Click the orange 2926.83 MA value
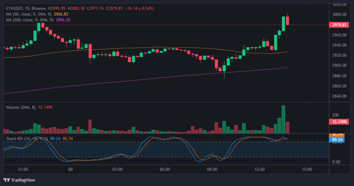Image resolution: width=354 pixels, height=186 pixels. pyautogui.click(x=61, y=14)
